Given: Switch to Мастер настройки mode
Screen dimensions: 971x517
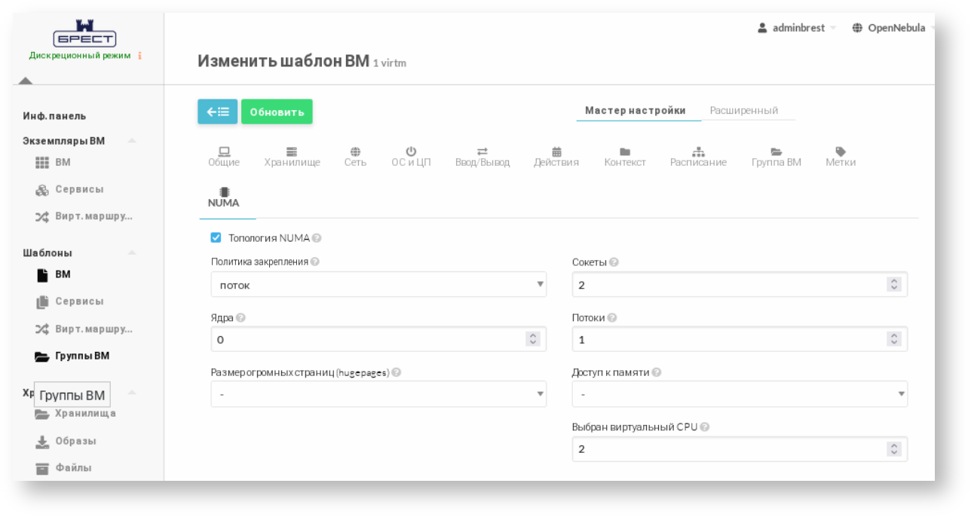Looking at the screenshot, I should 636,110.
